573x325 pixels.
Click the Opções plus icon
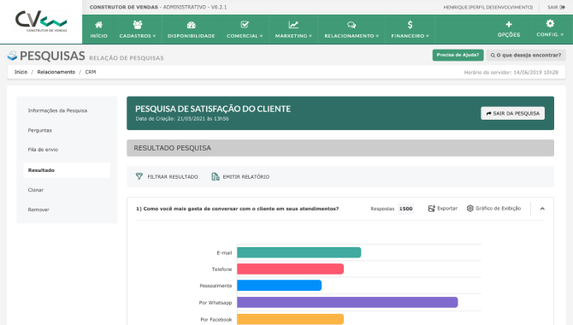[x=509, y=24]
